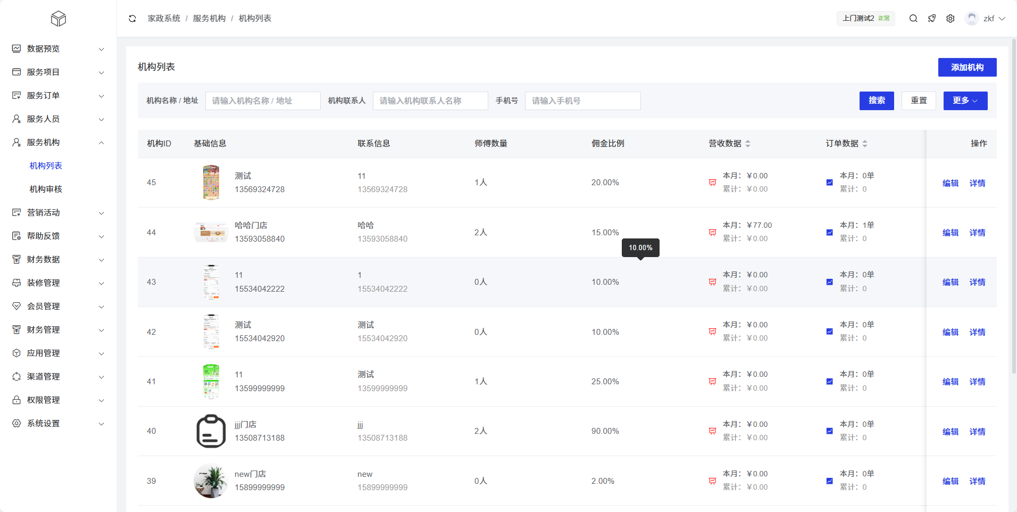Select 机构审核 in the sidebar

tap(46, 189)
